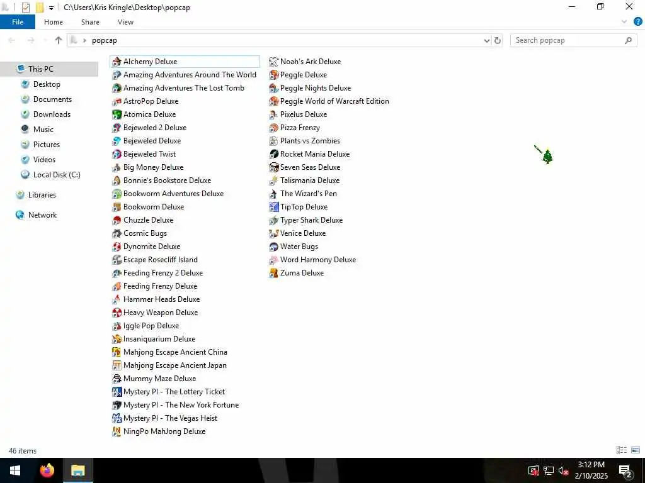Click the Search popcap field

pyautogui.click(x=573, y=40)
